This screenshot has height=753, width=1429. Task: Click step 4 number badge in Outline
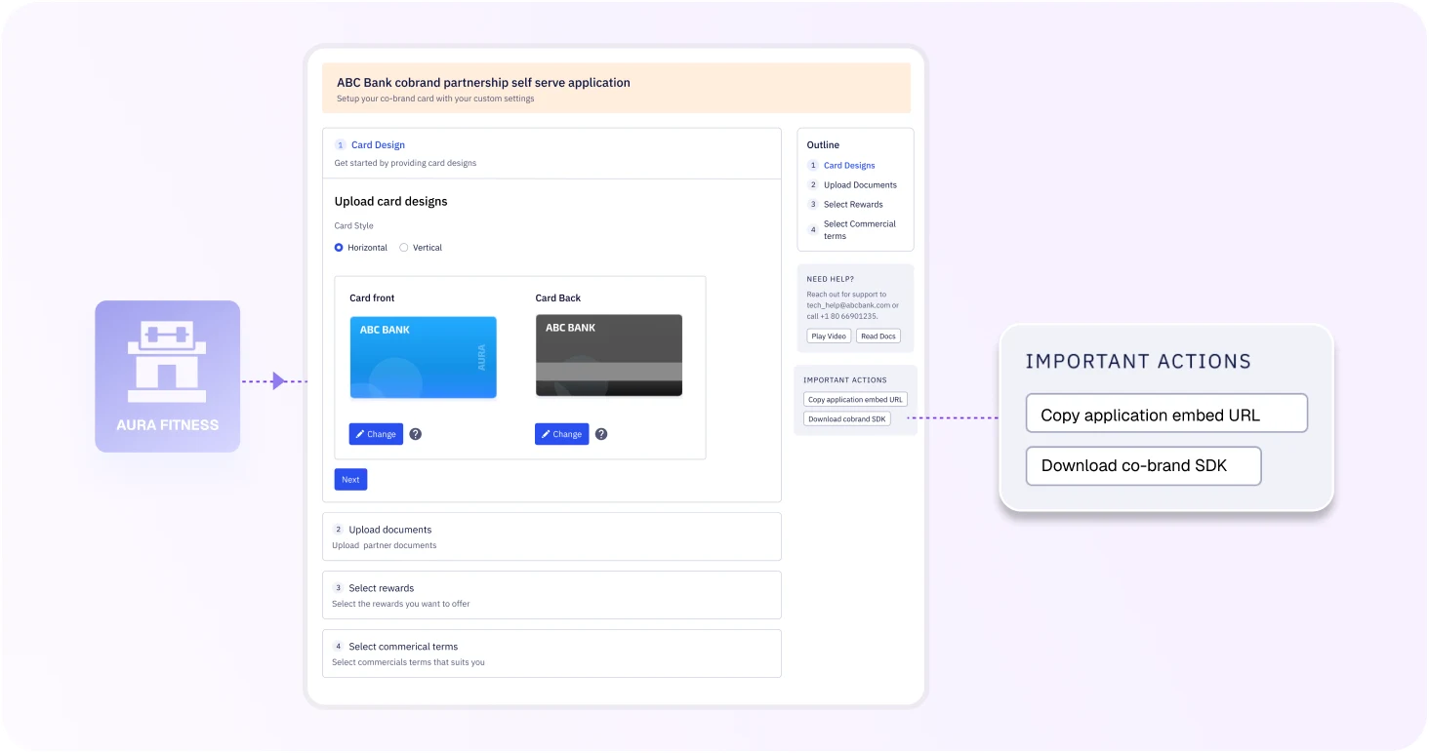(x=813, y=230)
